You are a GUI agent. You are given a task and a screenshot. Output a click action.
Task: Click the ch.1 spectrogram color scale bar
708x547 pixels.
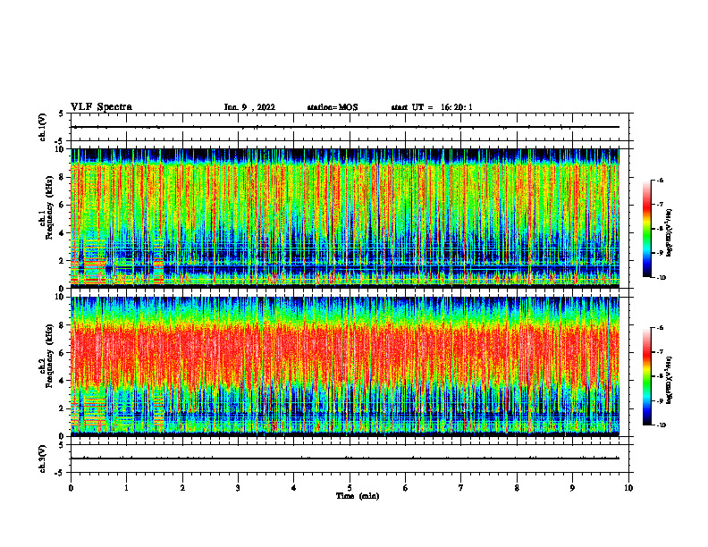pos(646,229)
